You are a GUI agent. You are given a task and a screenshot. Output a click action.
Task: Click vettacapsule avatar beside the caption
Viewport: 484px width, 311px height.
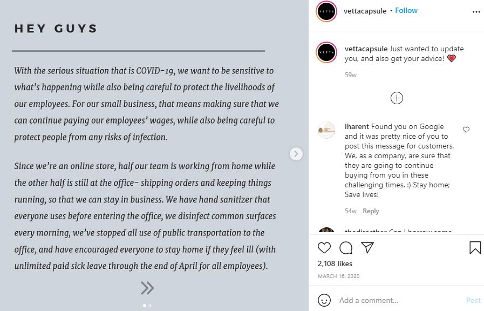(327, 52)
